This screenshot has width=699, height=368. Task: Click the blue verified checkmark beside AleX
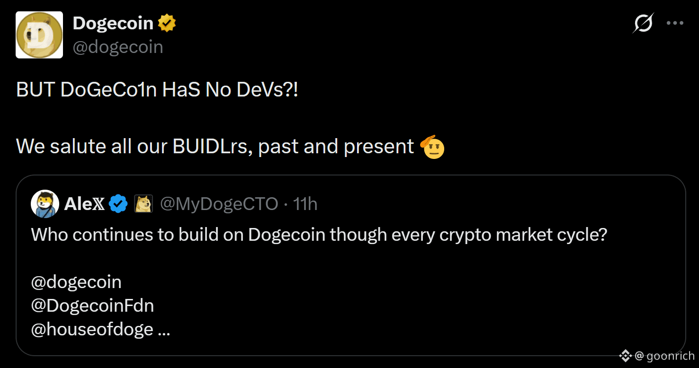point(118,204)
